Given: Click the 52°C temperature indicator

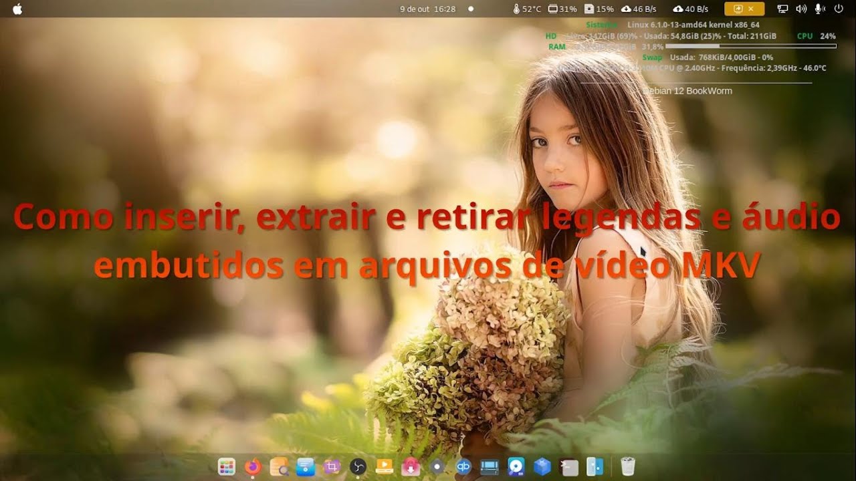Looking at the screenshot, I should [526, 9].
